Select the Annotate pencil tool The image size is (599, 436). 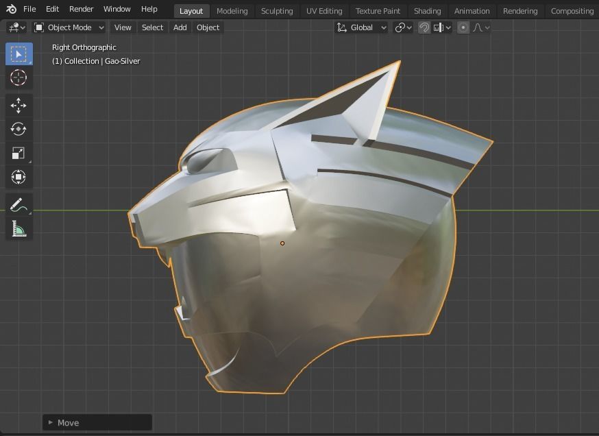[x=19, y=205]
